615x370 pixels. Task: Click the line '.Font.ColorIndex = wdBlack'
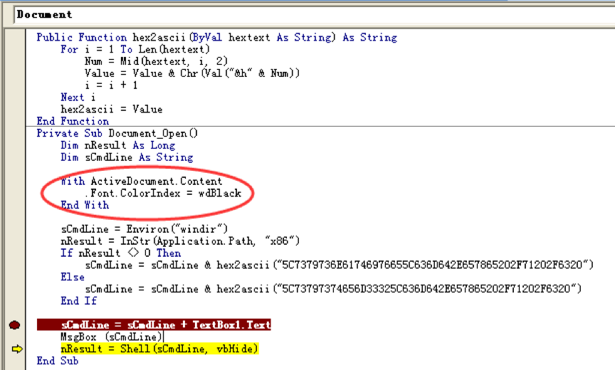163,194
